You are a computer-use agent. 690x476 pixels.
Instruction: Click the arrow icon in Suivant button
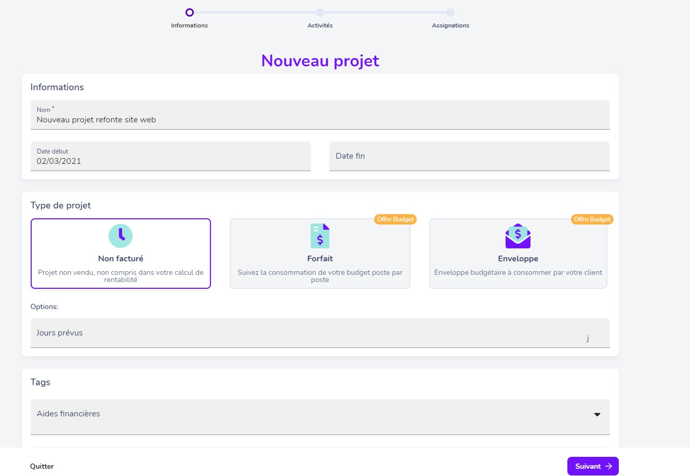point(608,466)
